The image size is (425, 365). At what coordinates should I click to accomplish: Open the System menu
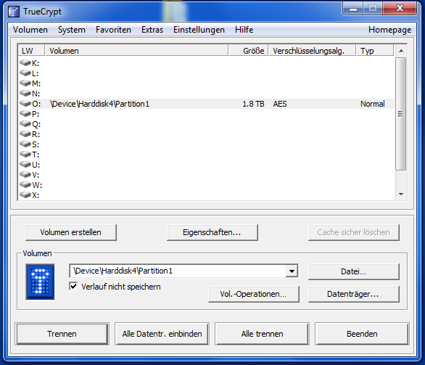click(x=72, y=30)
